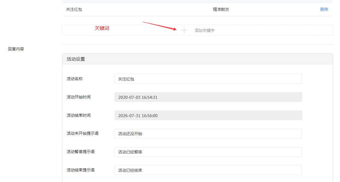Click the 活动开始时间 field label
The width and height of the screenshot is (340, 182).
tap(79, 97)
